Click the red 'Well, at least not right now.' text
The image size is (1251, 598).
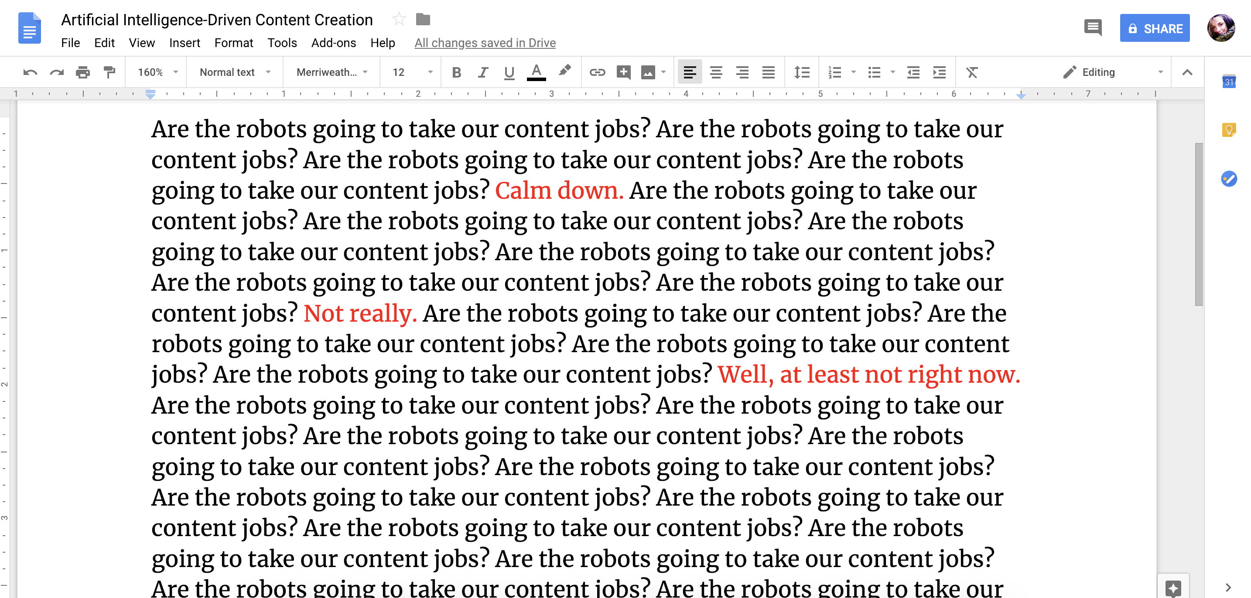click(x=869, y=374)
